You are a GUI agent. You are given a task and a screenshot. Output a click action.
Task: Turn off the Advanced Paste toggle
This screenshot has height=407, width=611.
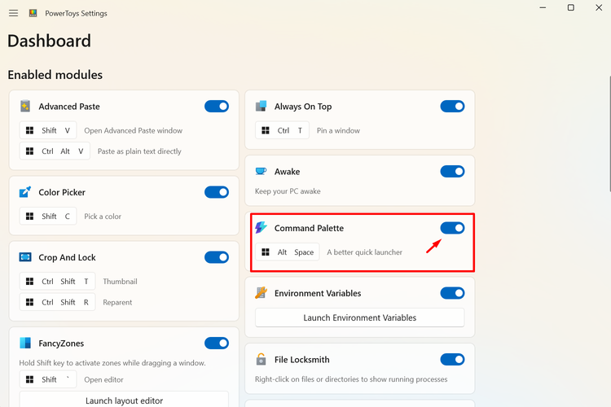tap(216, 107)
